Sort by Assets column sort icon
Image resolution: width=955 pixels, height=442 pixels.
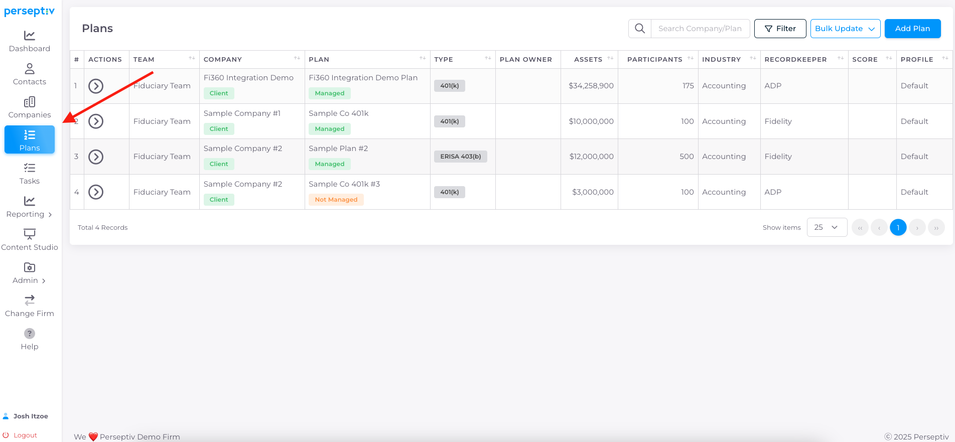(610, 59)
